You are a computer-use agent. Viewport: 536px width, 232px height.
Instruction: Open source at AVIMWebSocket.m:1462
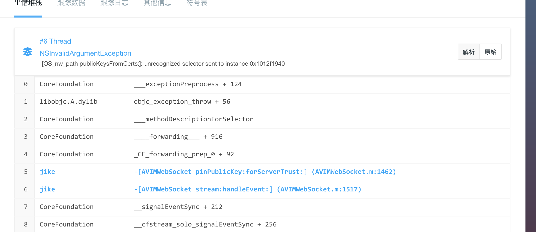pyautogui.click(x=264, y=172)
